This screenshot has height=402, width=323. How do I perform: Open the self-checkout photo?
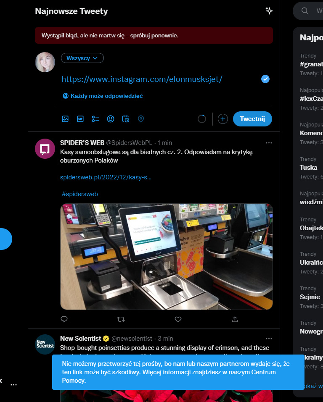point(167,257)
